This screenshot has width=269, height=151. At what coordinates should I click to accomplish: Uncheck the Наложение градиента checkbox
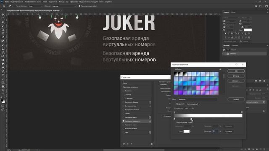[123, 121]
